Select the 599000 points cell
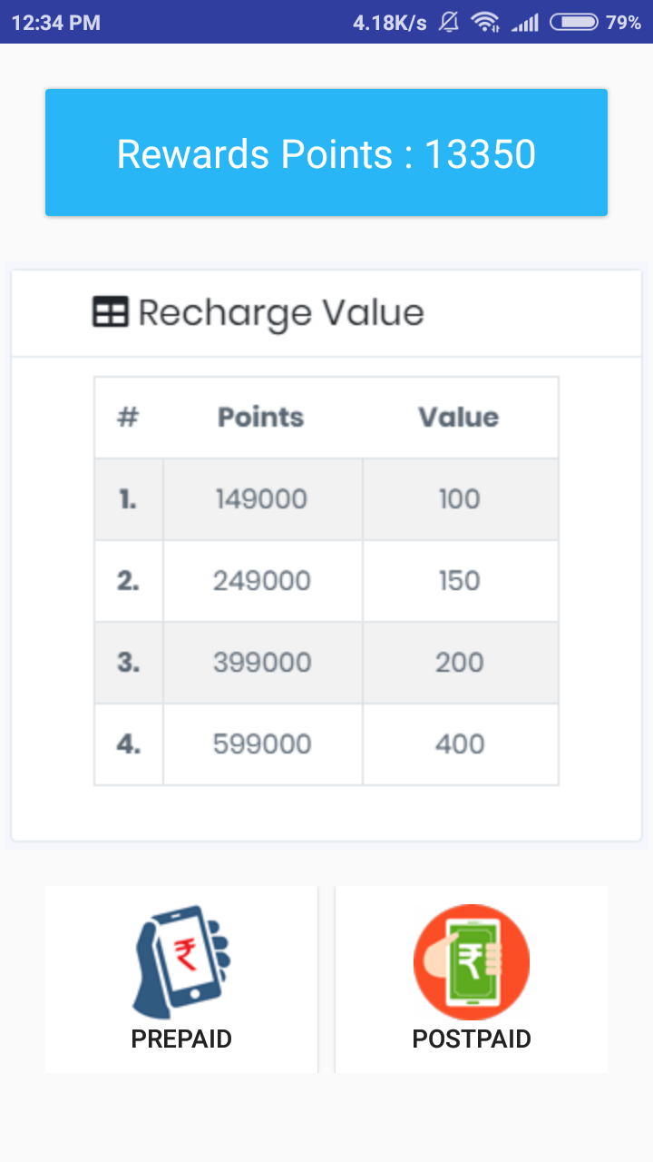This screenshot has height=1162, width=653. point(262,744)
